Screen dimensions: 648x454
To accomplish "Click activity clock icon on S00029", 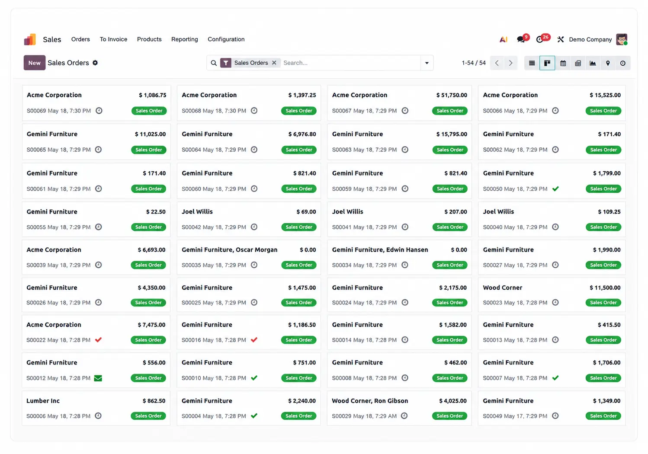I will tap(404, 416).
